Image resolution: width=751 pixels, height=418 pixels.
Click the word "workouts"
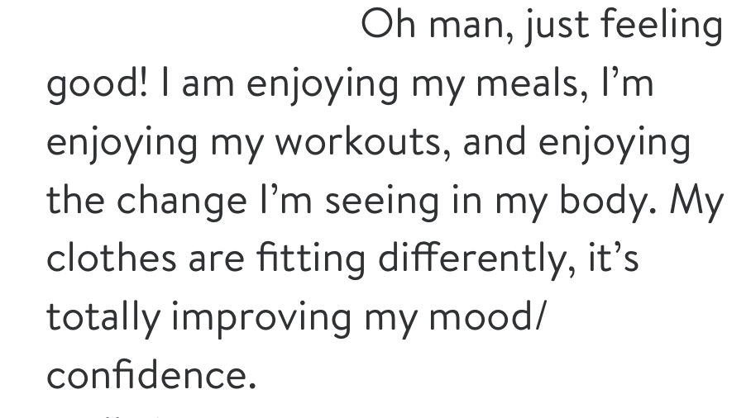click(x=357, y=142)
